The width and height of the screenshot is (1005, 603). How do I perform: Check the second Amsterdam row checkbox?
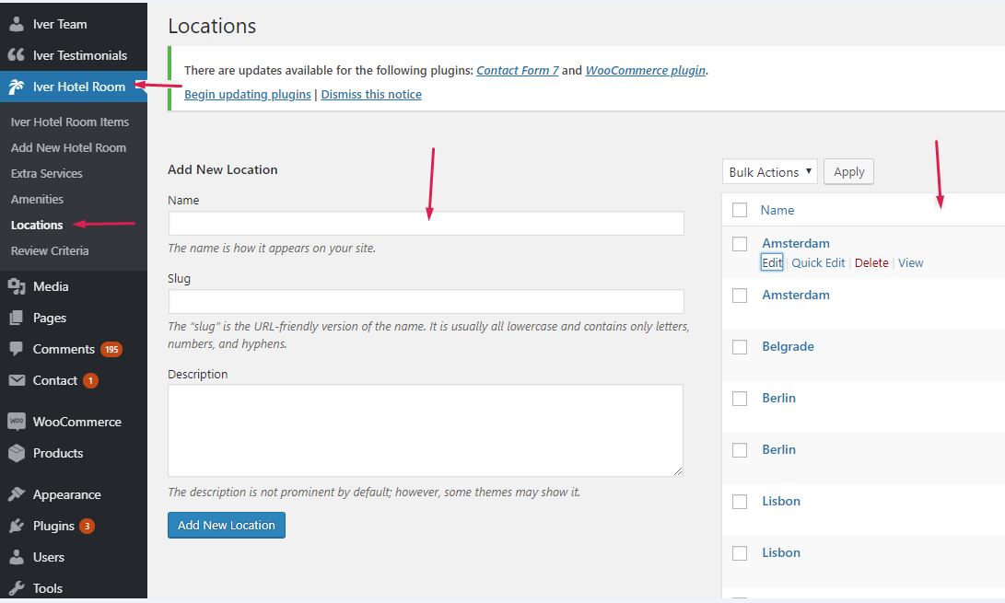(x=740, y=296)
